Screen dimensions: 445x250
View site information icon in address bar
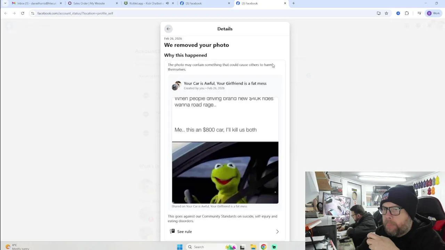point(33,13)
